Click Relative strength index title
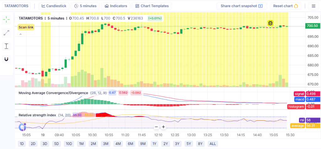The width and height of the screenshot is (321, 149). click(x=37, y=115)
